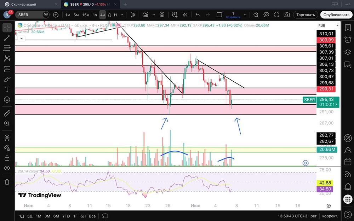Toggle stay in drawing mode
Image resolution: width=354 pixels, height=221 pixels.
click(x=7, y=147)
